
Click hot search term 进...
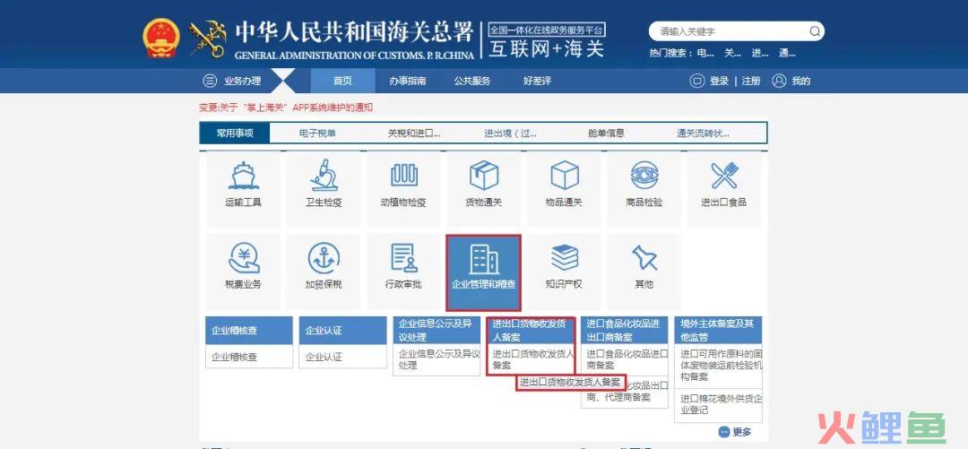760,53
